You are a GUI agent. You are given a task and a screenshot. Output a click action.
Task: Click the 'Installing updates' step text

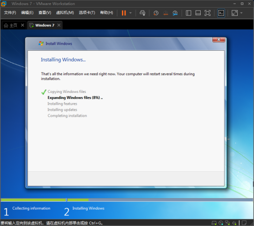pyautogui.click(x=62, y=110)
